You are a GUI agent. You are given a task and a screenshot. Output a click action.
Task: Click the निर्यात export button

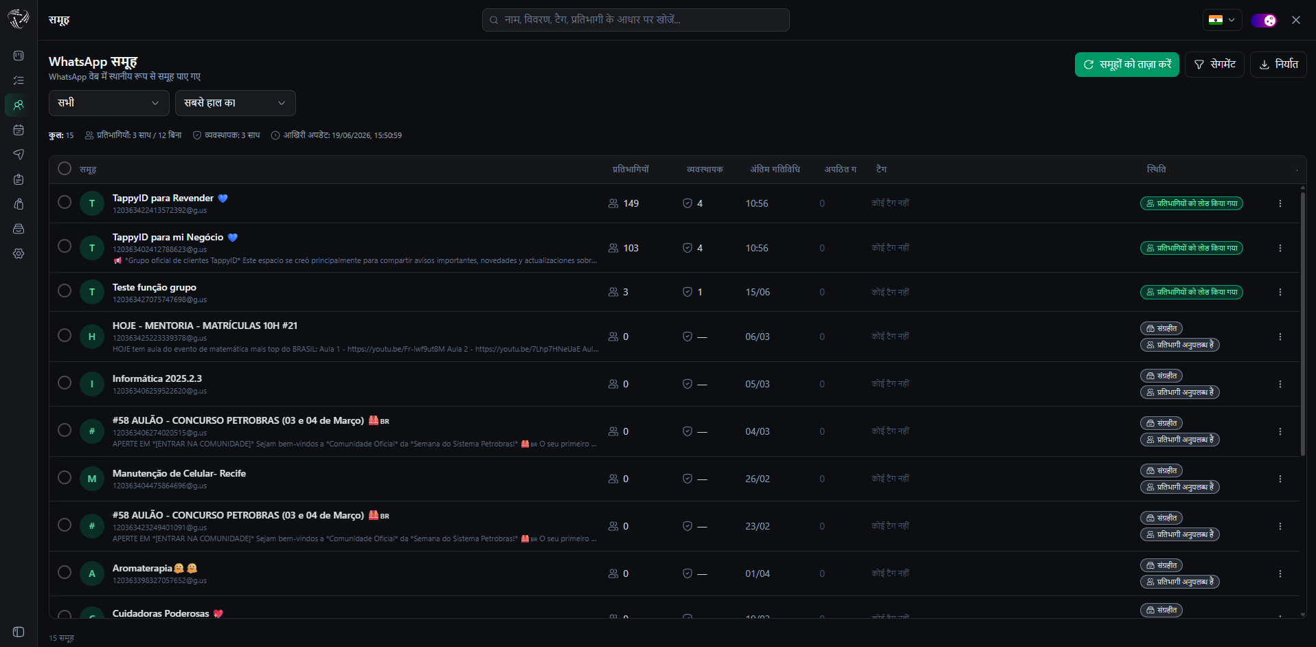tap(1278, 65)
